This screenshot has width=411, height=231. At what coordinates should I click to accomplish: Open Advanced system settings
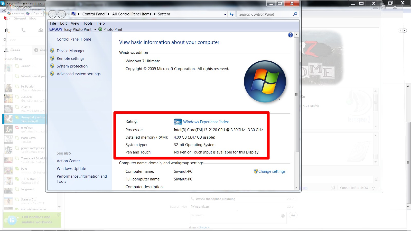point(79,74)
